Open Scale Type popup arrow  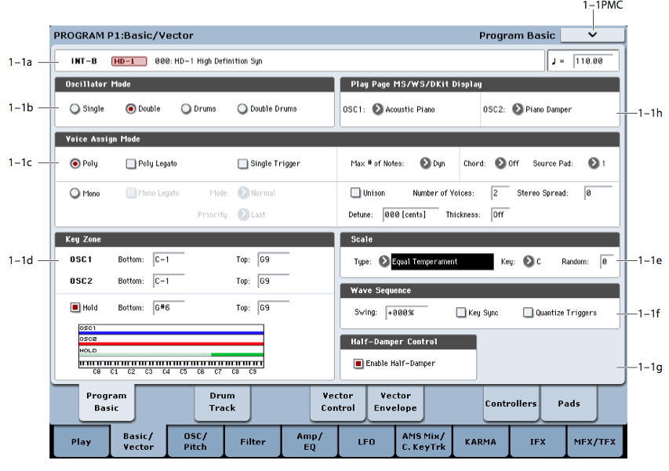(384, 261)
